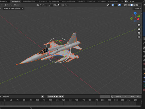
Task: Click negative Z axis circle on navigation gizmo
Action: coord(135,21)
